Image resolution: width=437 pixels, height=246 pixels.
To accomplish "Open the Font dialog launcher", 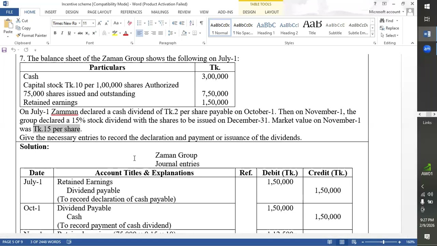I will coord(132,43).
